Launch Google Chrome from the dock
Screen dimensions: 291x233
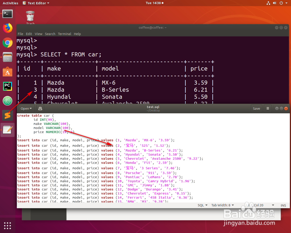coord(8,43)
